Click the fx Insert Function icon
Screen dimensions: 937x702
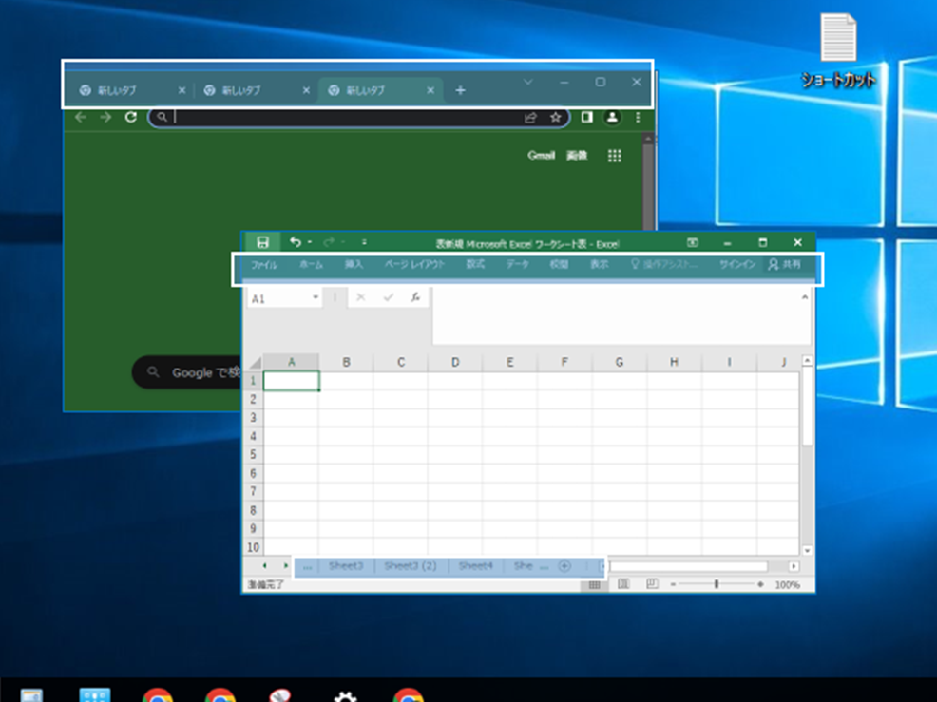(415, 297)
